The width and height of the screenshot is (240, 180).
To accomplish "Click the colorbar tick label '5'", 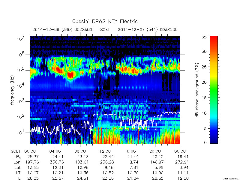I will [205, 128].
